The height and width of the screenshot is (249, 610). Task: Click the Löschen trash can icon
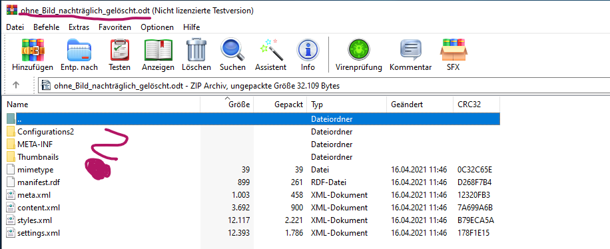point(196,50)
